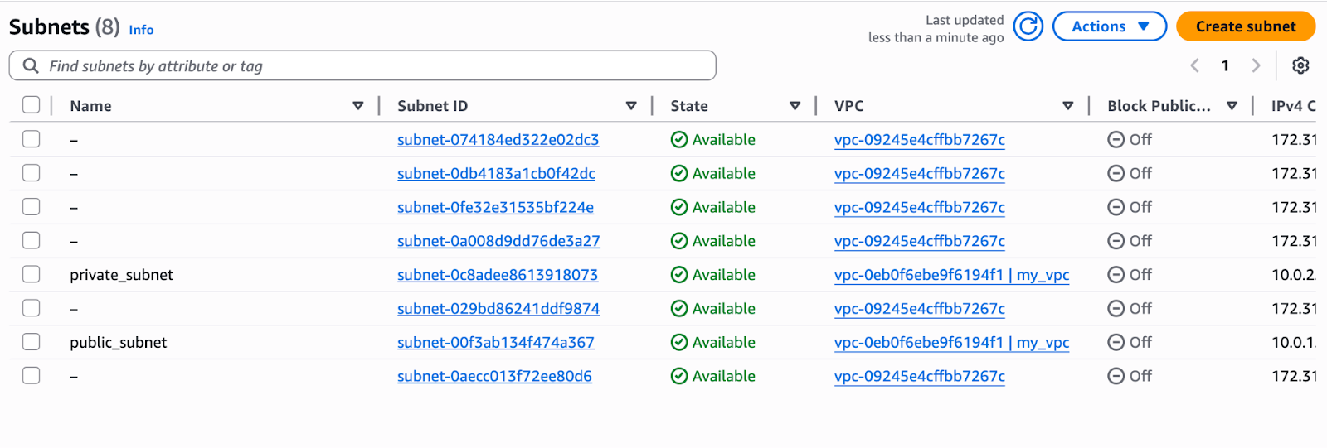Sort by Block Public column arrow
The width and height of the screenshot is (1327, 448).
click(1232, 106)
